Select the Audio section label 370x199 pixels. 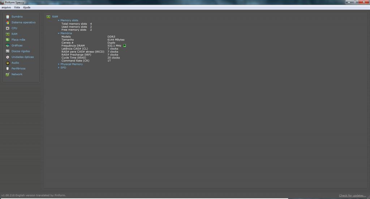click(x=15, y=63)
